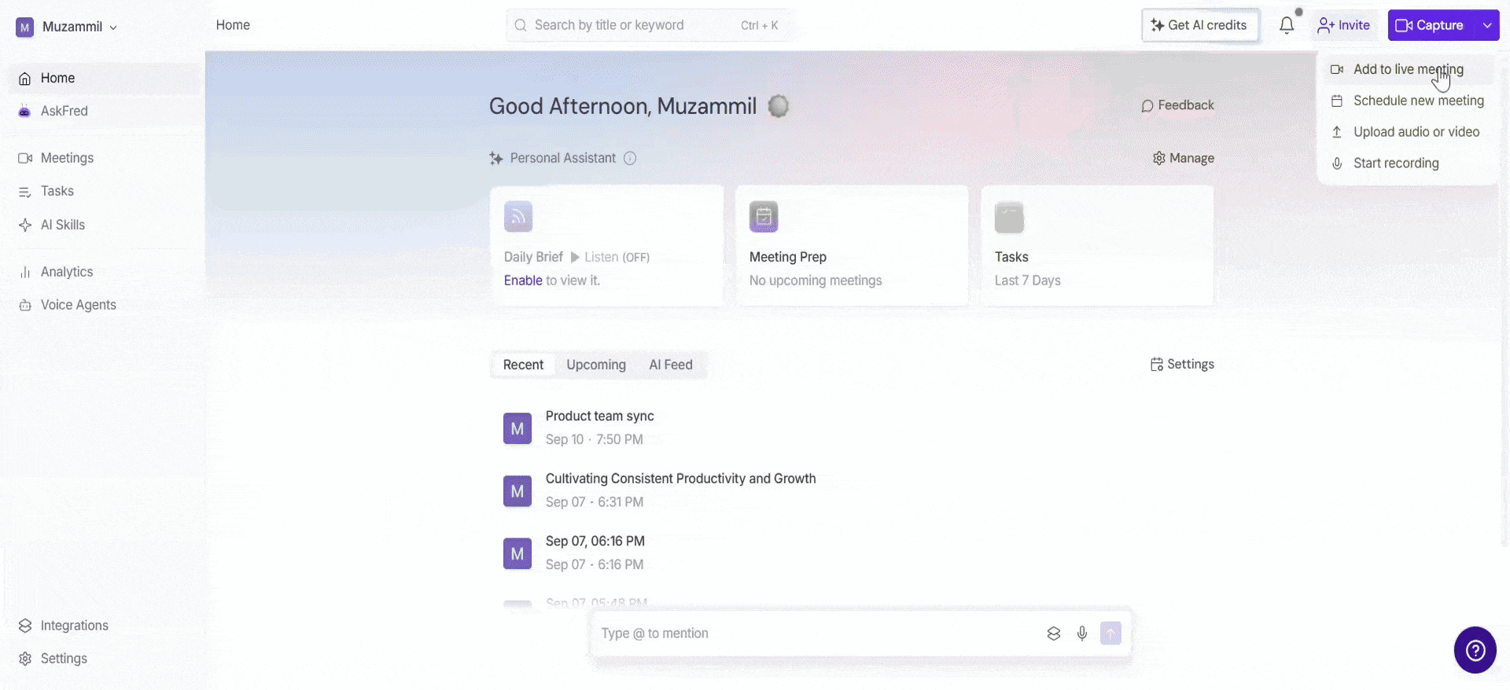Click the avatar for Sep 07, 06:16 PM meeting

(517, 554)
